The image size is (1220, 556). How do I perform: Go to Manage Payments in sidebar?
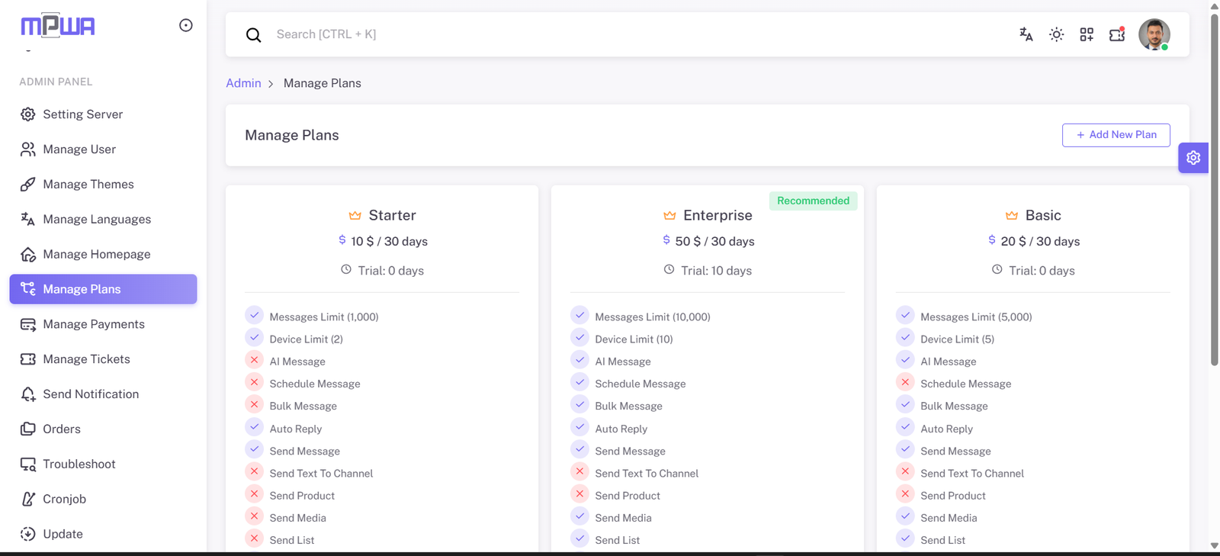[93, 324]
